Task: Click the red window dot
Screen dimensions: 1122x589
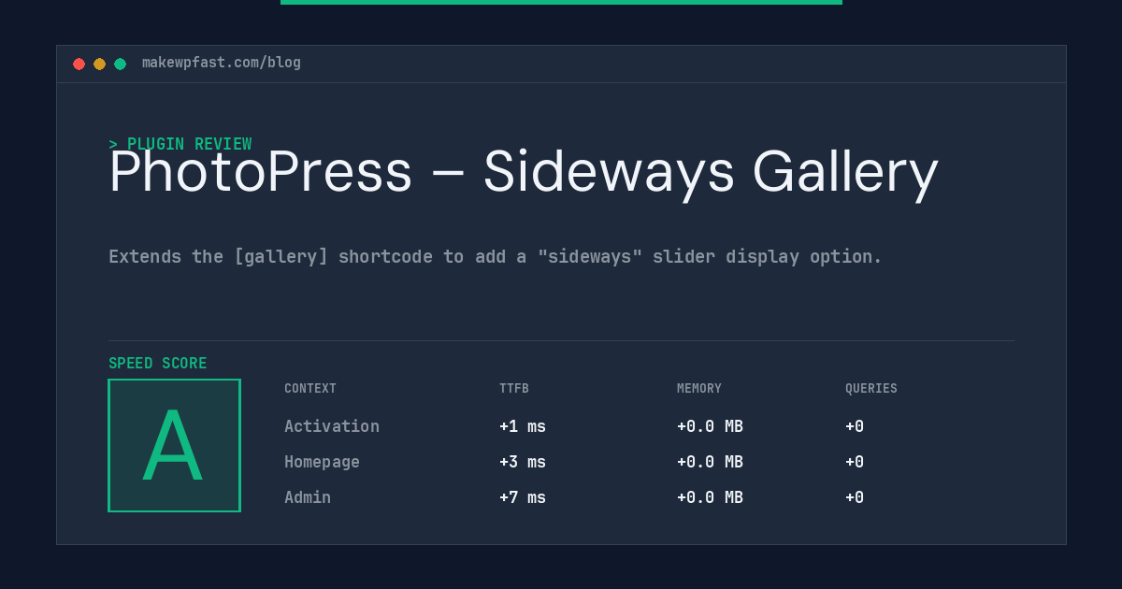Action: coord(79,64)
